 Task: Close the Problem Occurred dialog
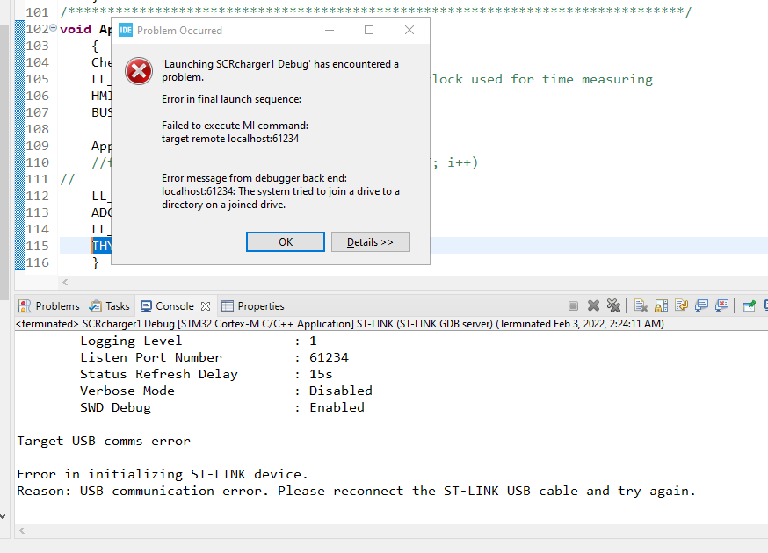[x=409, y=31]
